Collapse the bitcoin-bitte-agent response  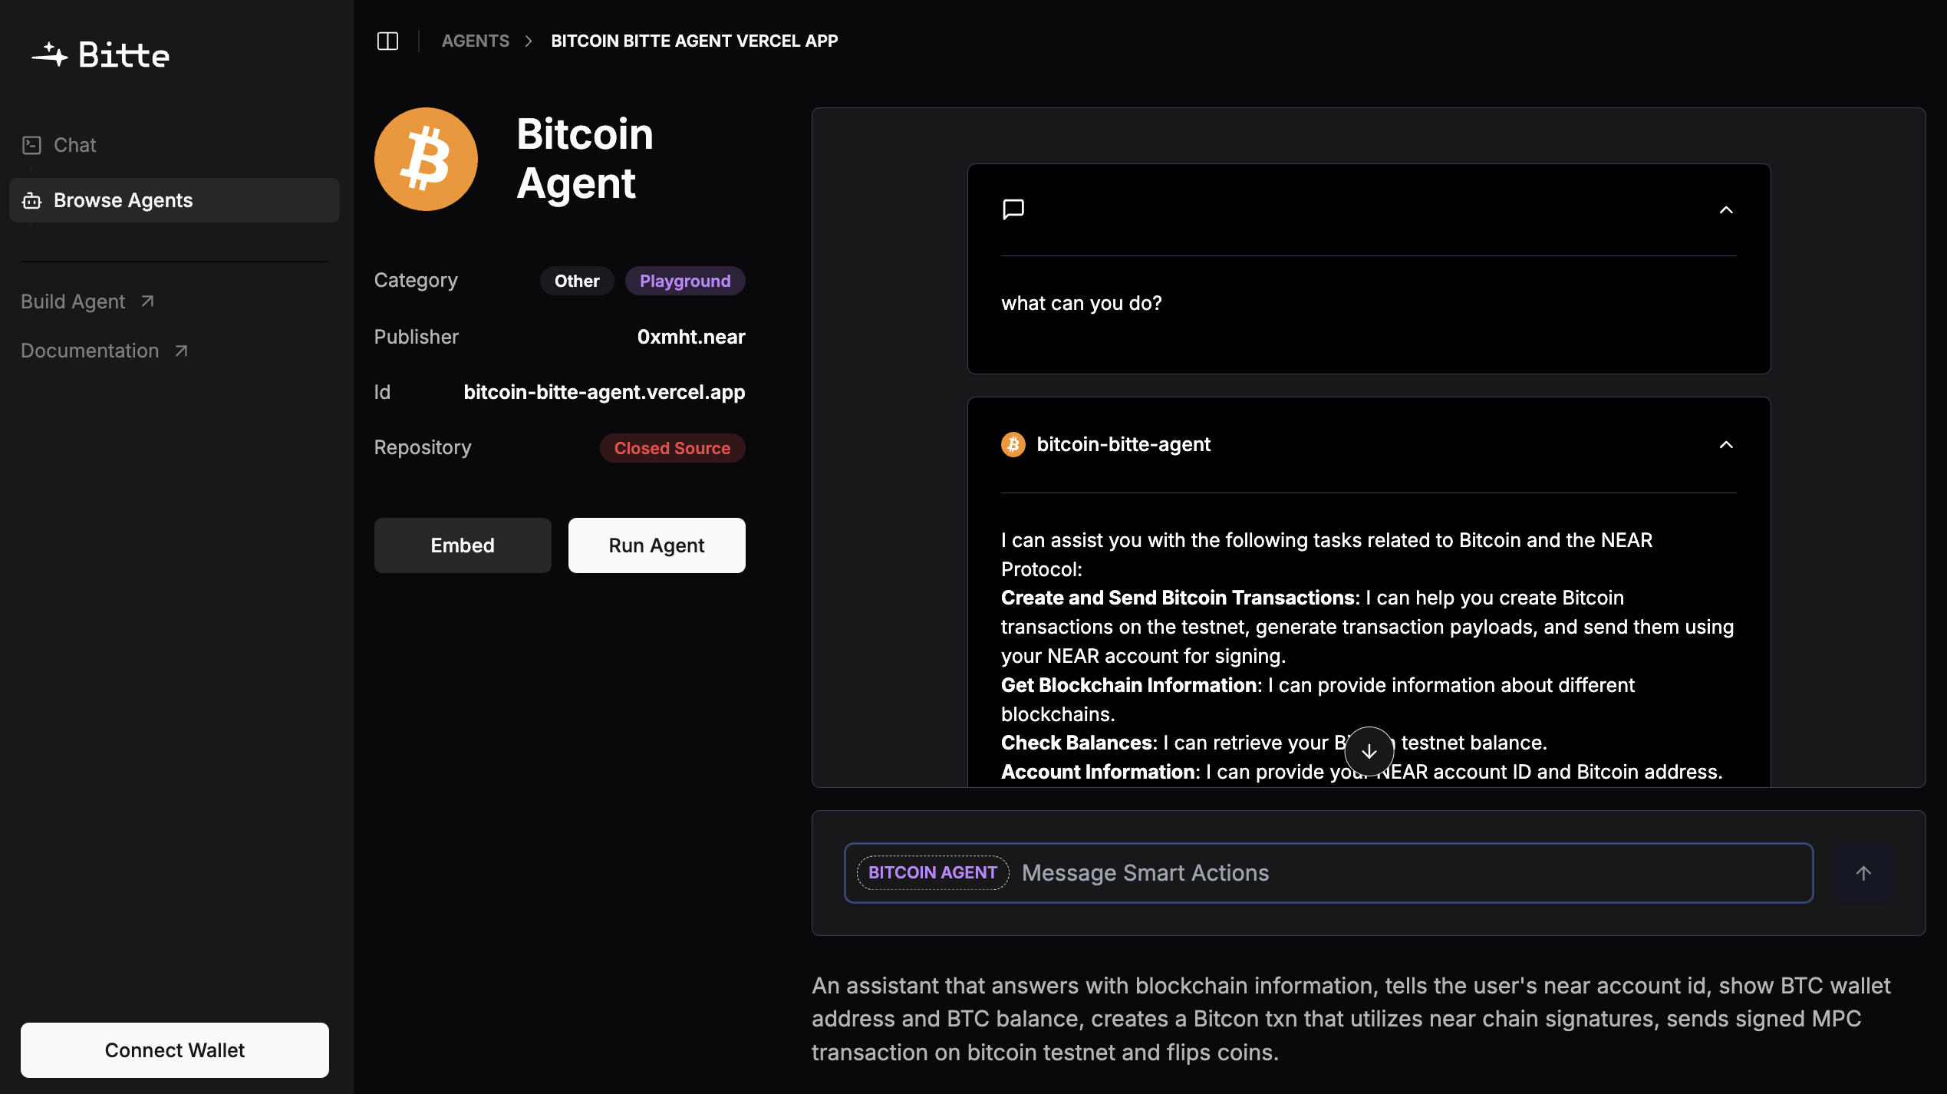[x=1726, y=444]
